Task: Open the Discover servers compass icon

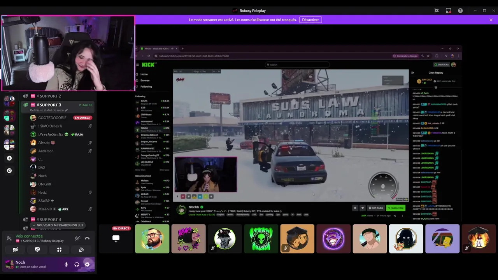Action: (x=9, y=170)
